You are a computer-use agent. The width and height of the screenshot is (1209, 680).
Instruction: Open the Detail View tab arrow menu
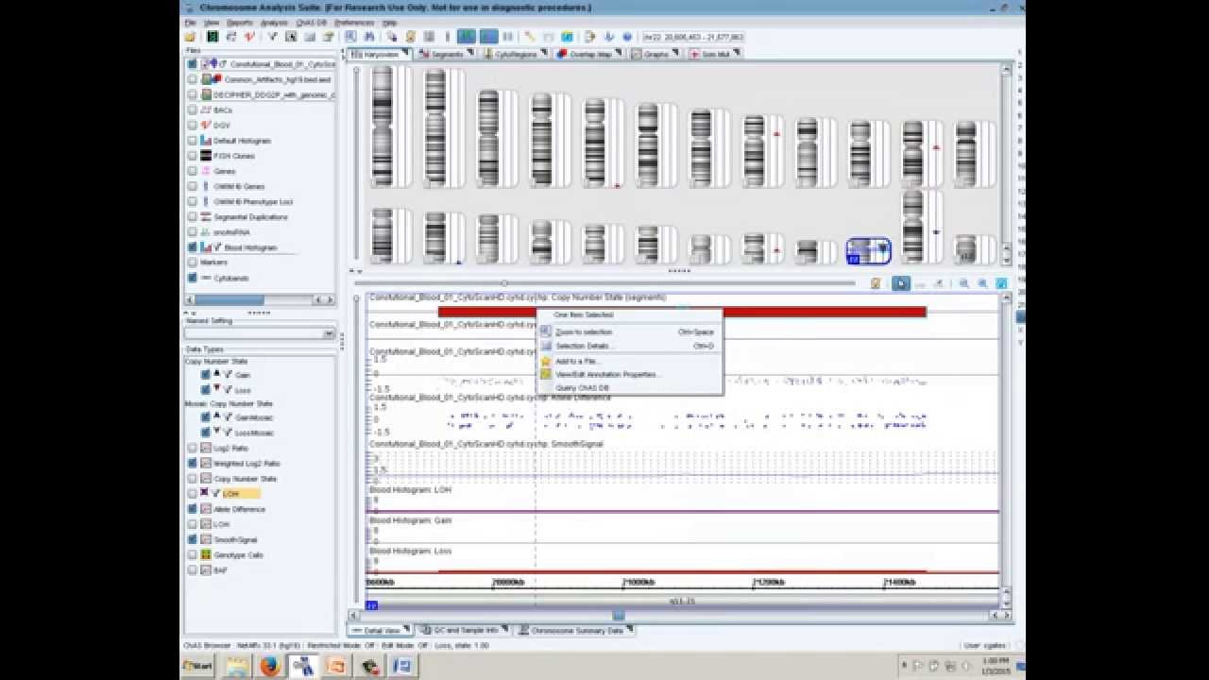coord(408,630)
